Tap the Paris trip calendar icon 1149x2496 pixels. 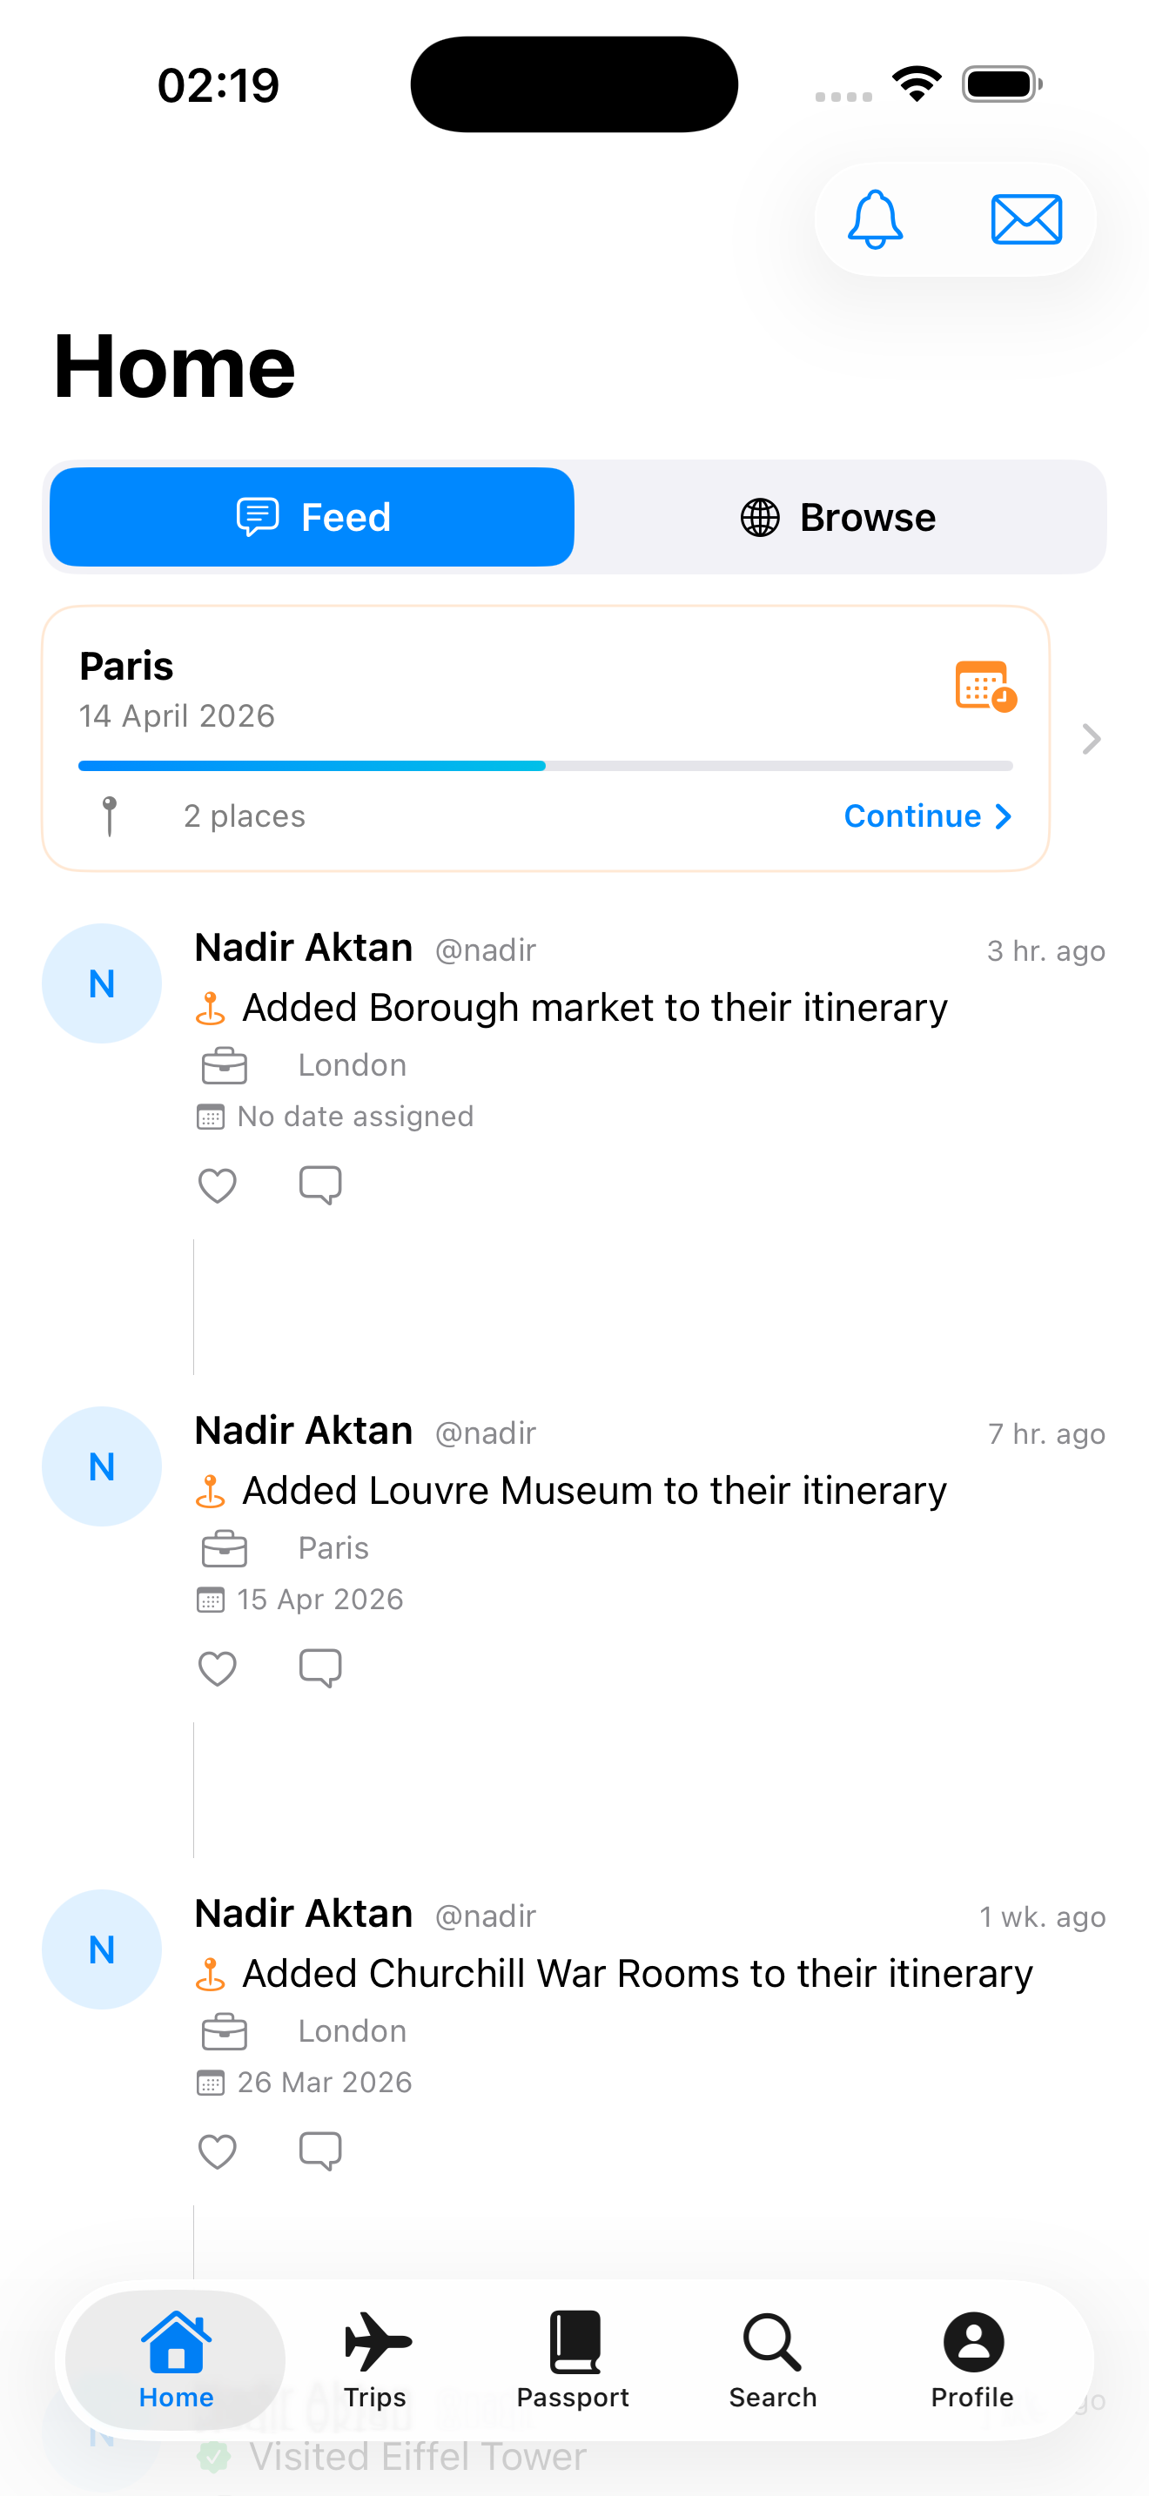pyautogui.click(x=984, y=686)
